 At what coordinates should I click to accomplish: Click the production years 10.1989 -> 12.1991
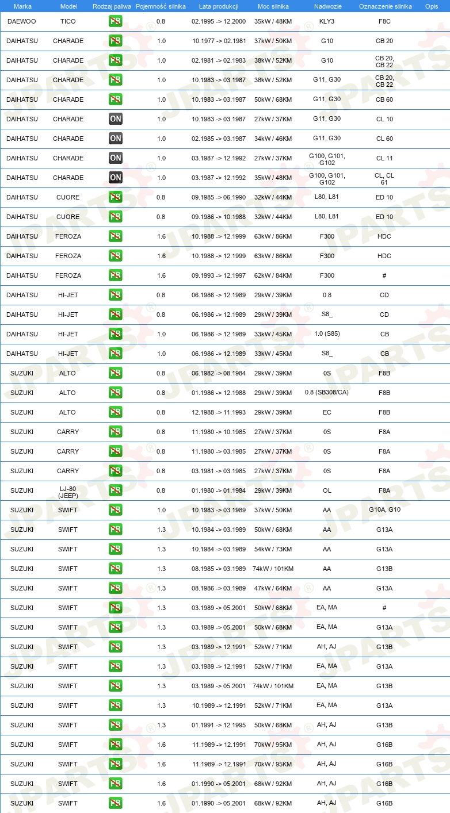[x=219, y=705]
